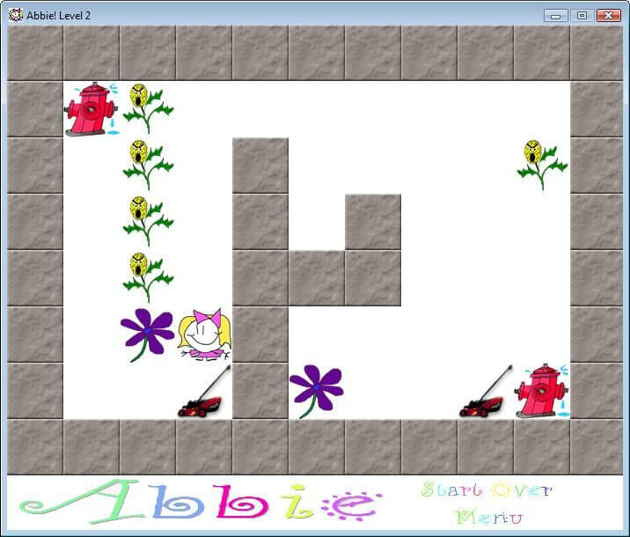Minimize the Abbie game window
Screen dimensions: 630x537
[x=556, y=16]
